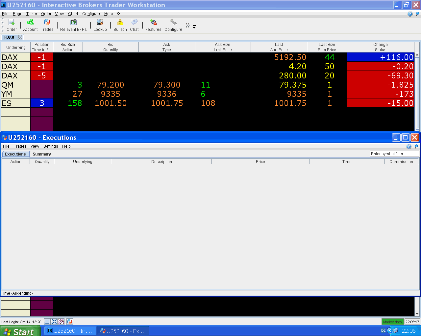421x336 pixels.
Task: Sort by Price column header
Action: click(x=260, y=161)
